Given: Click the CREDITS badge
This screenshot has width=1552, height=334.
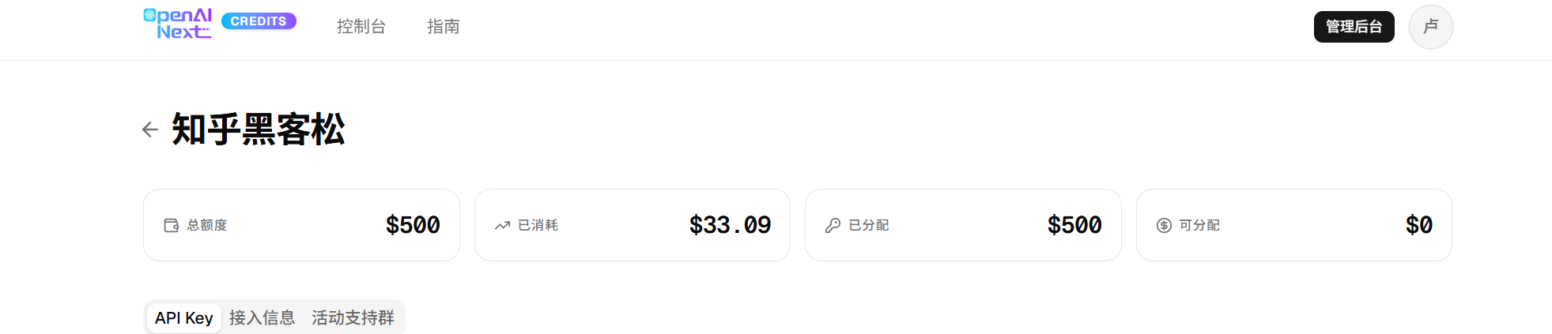Looking at the screenshot, I should 259,21.
